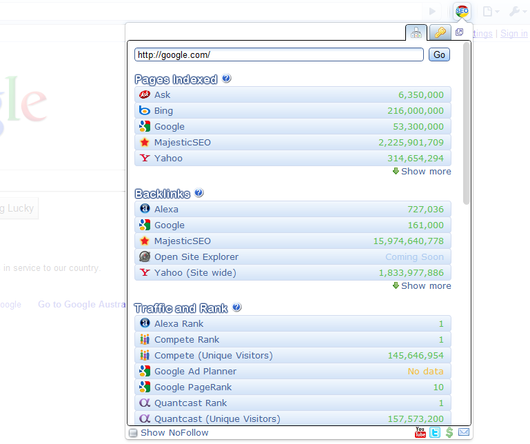This screenshot has width=530, height=444.
Task: Open Quantcast unique visitors value 157,573,200
Action: pyautogui.click(x=416, y=419)
